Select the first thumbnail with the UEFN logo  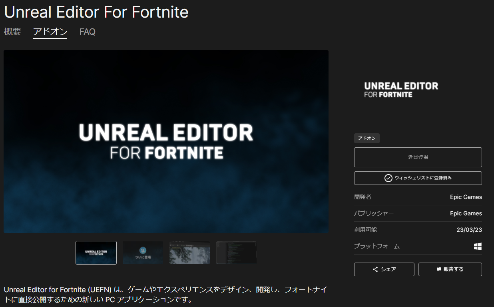96,253
